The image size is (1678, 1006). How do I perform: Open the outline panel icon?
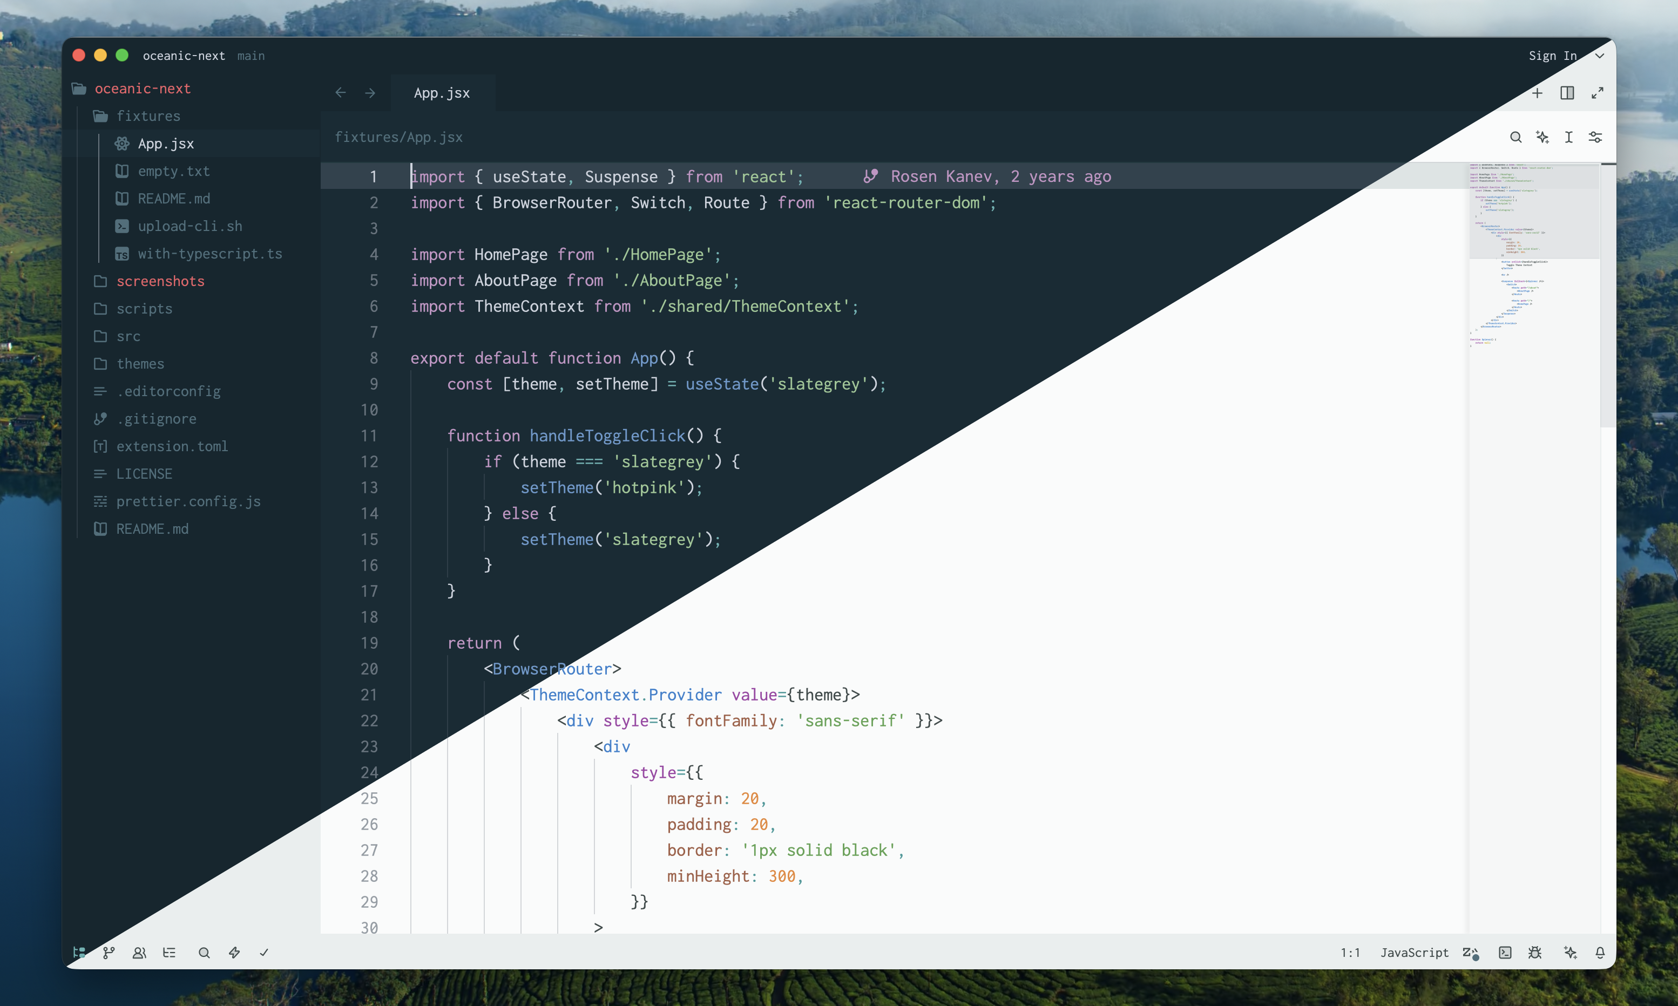[170, 953]
